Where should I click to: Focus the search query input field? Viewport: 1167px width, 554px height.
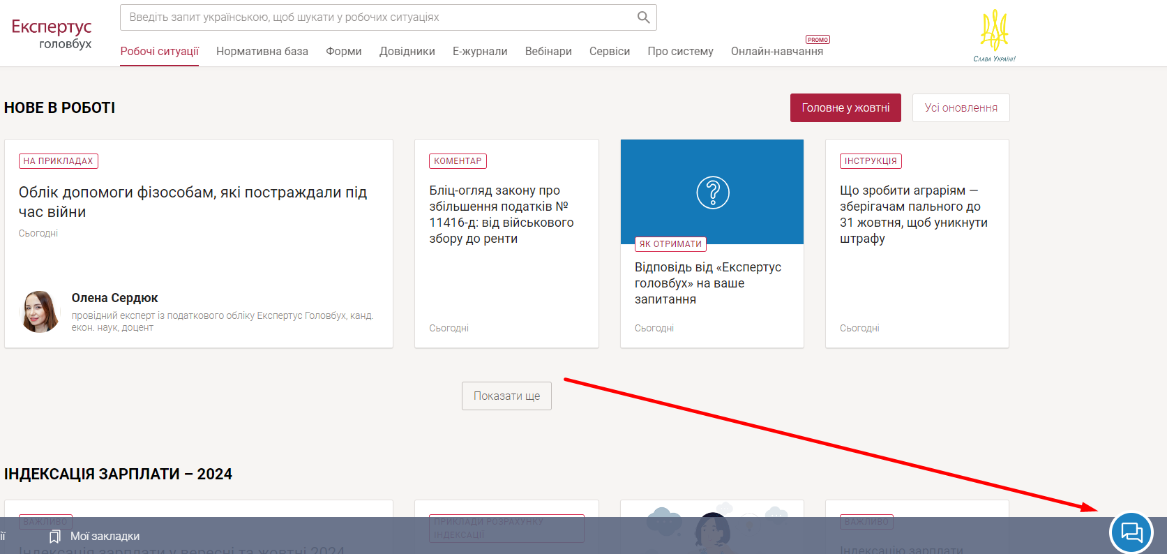pyautogui.click(x=377, y=17)
